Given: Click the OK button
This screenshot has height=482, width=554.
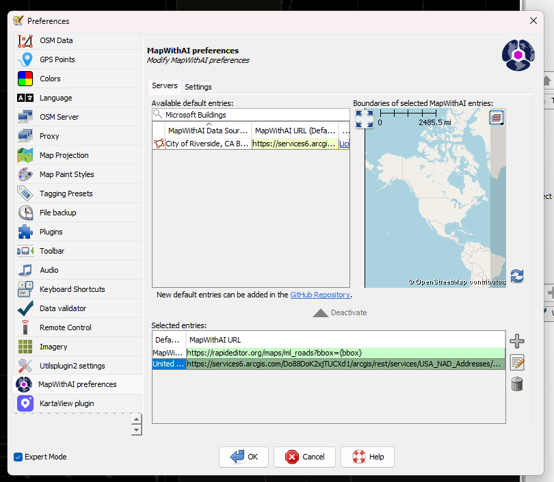Looking at the screenshot, I should pyautogui.click(x=243, y=457).
